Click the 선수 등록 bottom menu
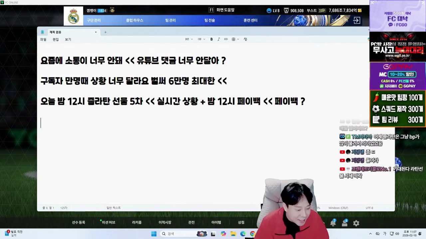The width and height of the screenshot is (426, 239). (79, 222)
